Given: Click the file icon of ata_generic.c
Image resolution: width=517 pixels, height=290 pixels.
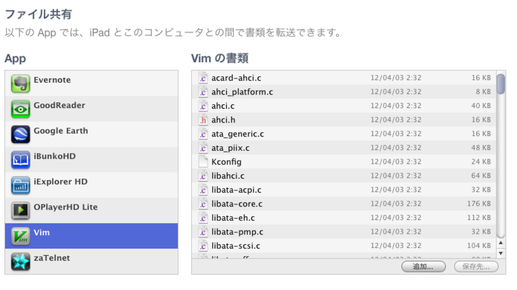Looking at the screenshot, I should [x=203, y=134].
